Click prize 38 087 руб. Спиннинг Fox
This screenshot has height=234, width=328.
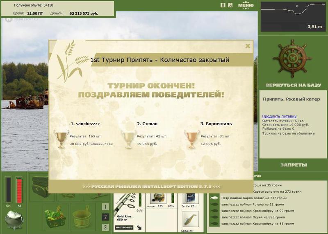(91, 144)
